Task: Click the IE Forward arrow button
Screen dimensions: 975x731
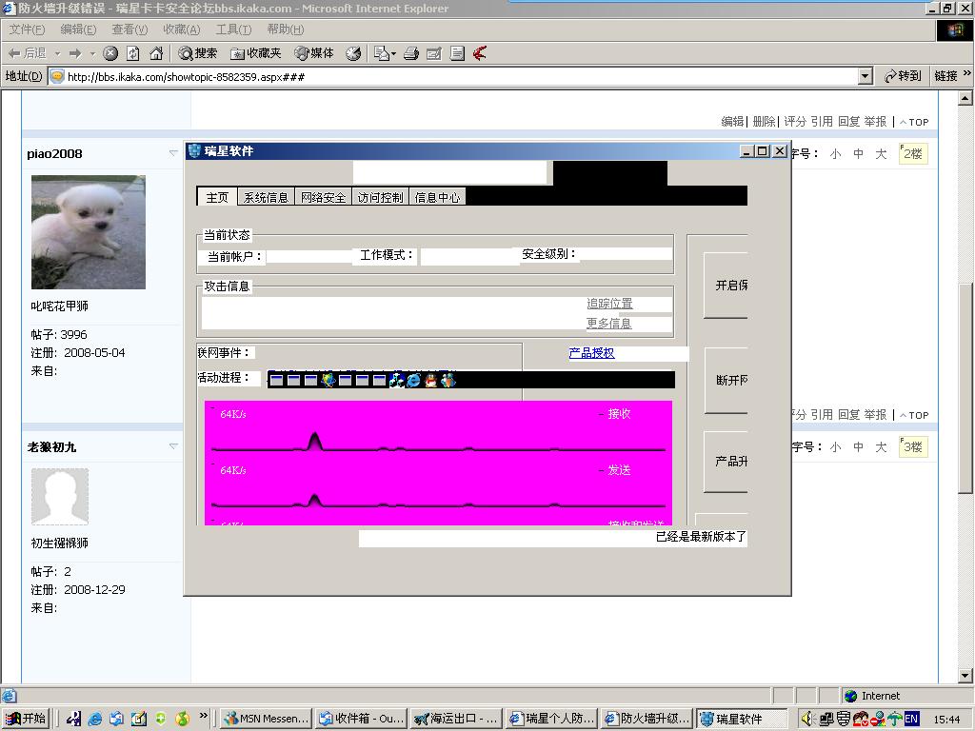Action: 75,53
